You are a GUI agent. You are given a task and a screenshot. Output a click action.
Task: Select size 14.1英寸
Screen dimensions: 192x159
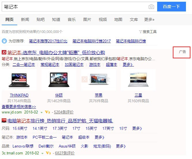coord(40,128)
